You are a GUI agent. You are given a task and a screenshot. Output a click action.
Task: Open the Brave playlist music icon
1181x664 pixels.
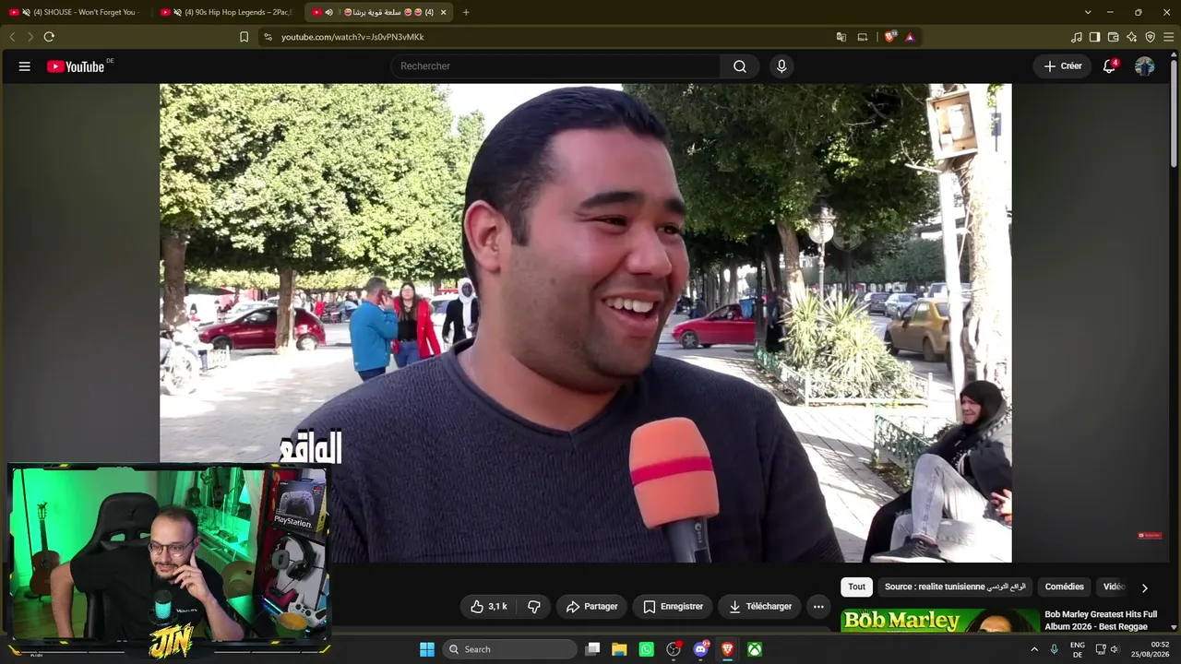[x=1077, y=37]
